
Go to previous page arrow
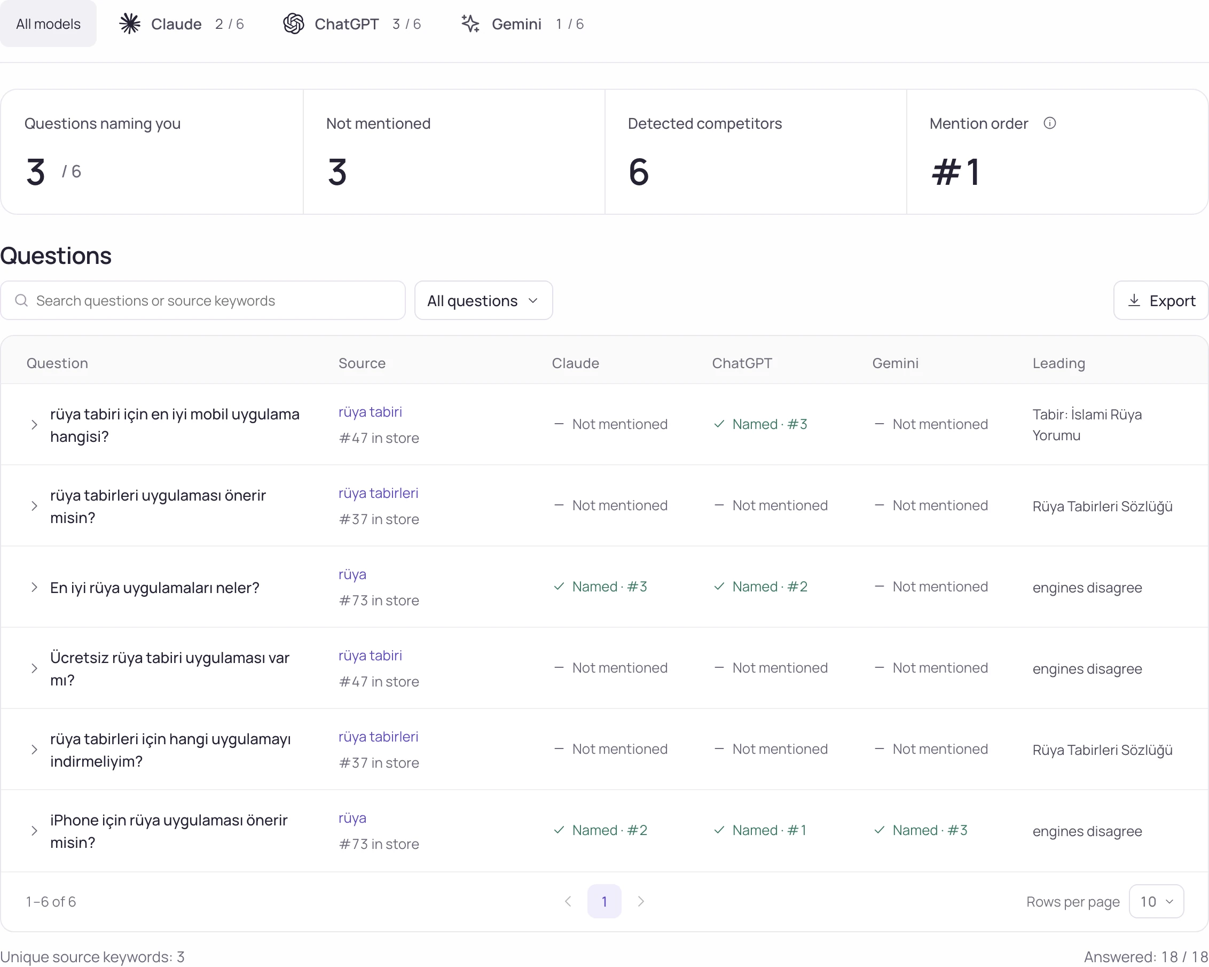[568, 901]
